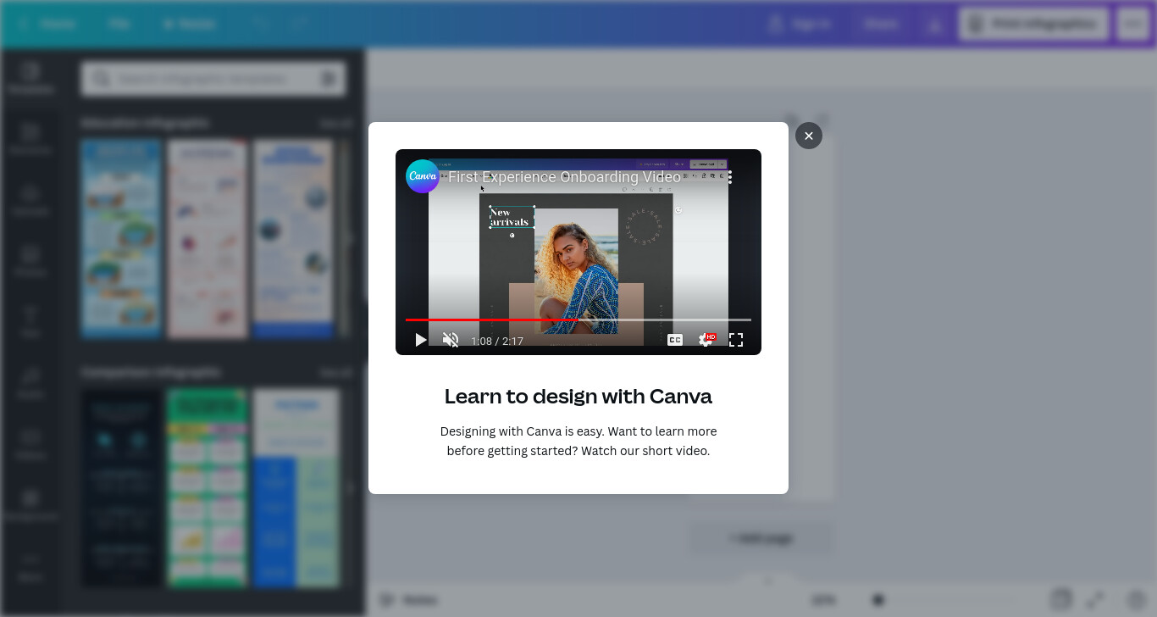Image resolution: width=1157 pixels, height=617 pixels.
Task: Open the video more options menu
Action: [x=730, y=177]
